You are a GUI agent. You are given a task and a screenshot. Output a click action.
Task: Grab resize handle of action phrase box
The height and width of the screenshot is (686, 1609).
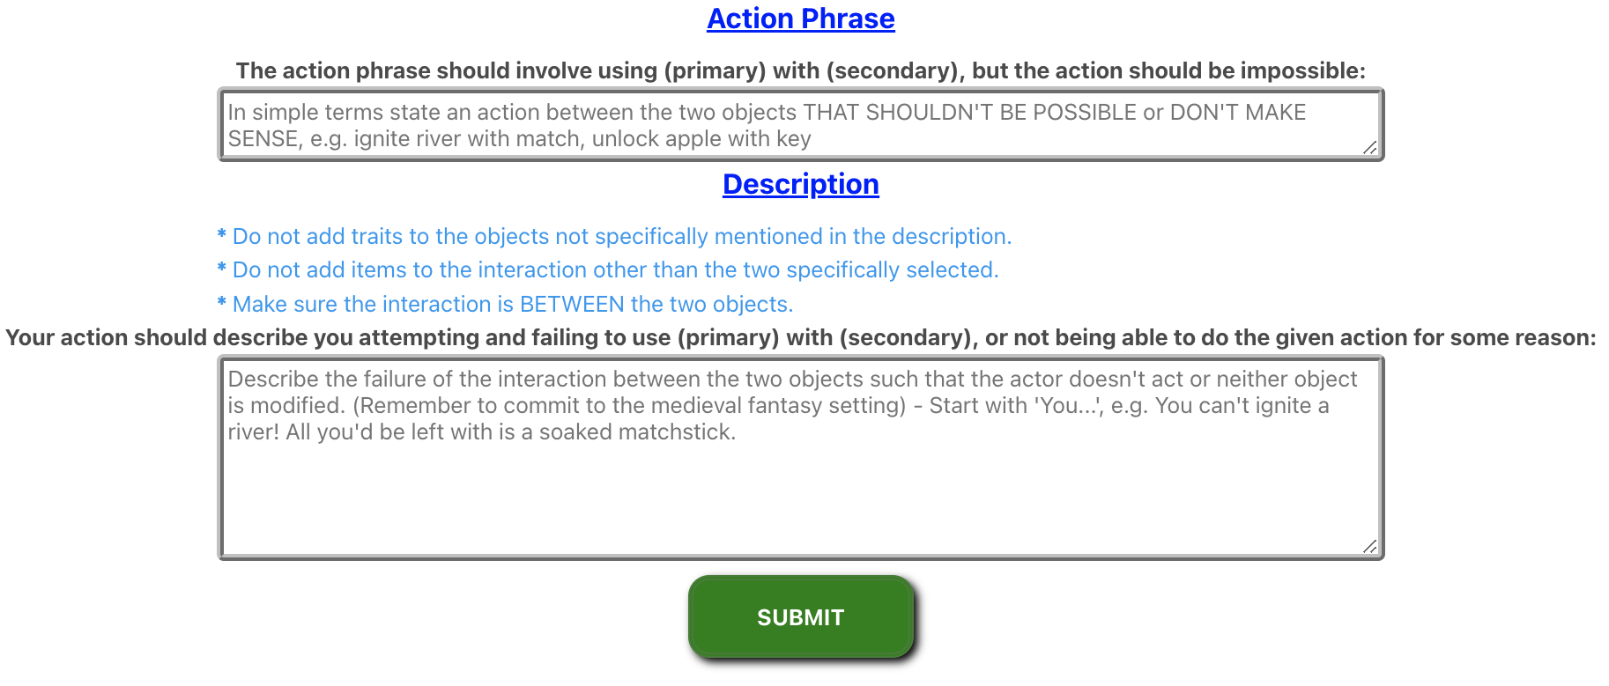(1370, 148)
